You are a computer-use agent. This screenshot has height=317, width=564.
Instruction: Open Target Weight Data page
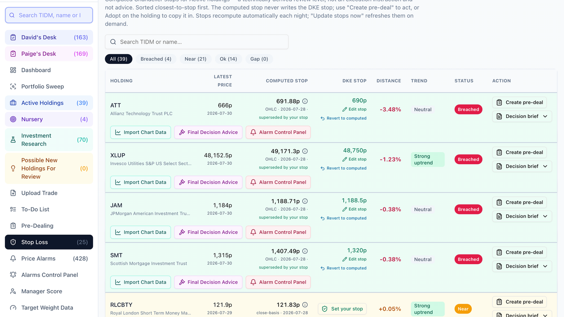(49, 308)
